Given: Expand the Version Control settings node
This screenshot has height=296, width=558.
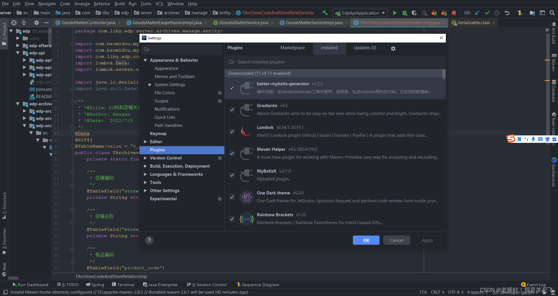Looking at the screenshot, I should [x=145, y=158].
